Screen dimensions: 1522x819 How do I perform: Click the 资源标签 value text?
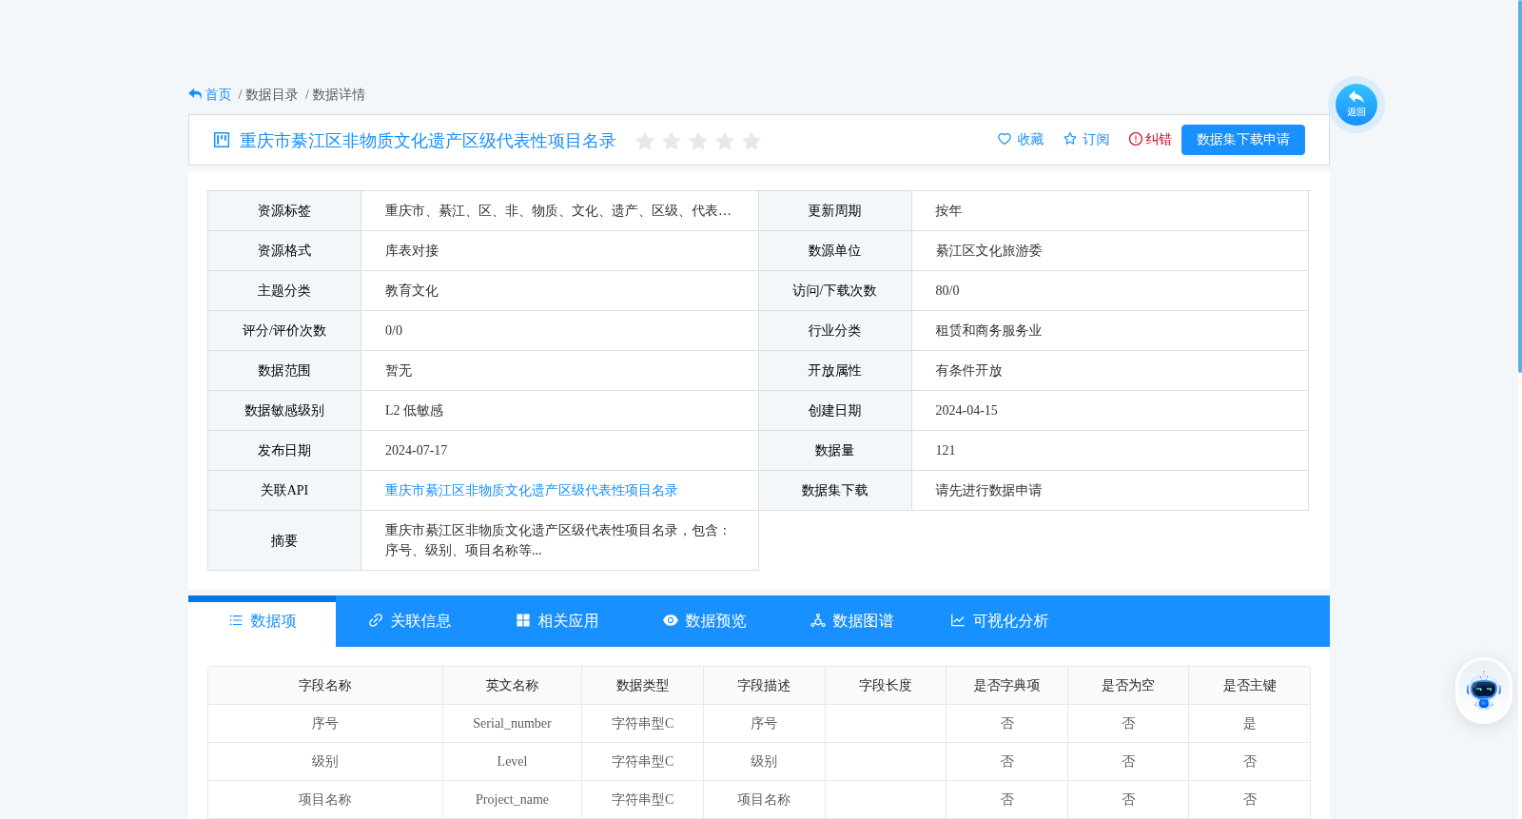(x=558, y=211)
